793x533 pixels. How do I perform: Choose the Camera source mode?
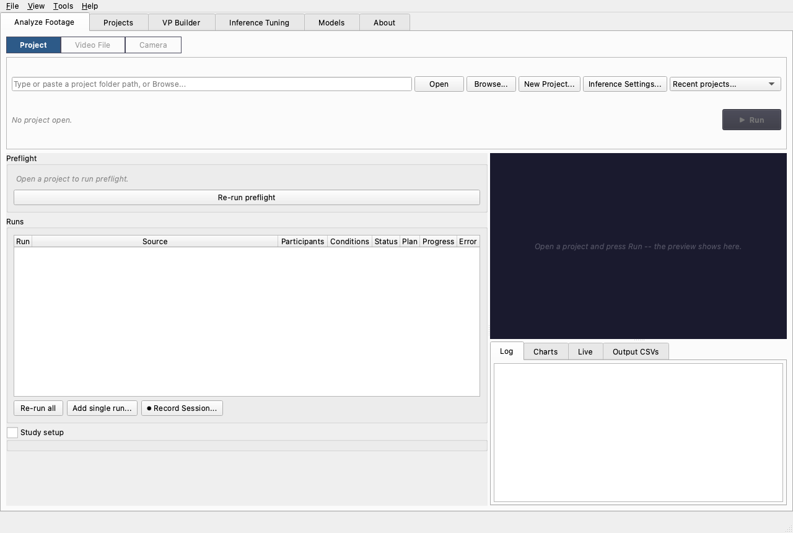coord(153,45)
